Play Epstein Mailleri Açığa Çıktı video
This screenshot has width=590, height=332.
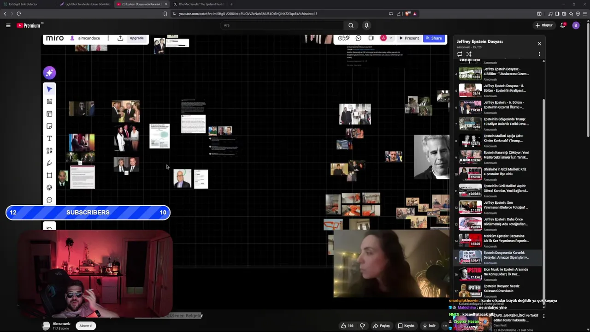point(498,140)
